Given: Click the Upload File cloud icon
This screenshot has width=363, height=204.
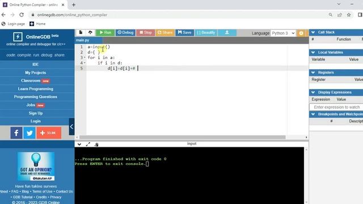Looking at the screenshot, I should point(90,32).
